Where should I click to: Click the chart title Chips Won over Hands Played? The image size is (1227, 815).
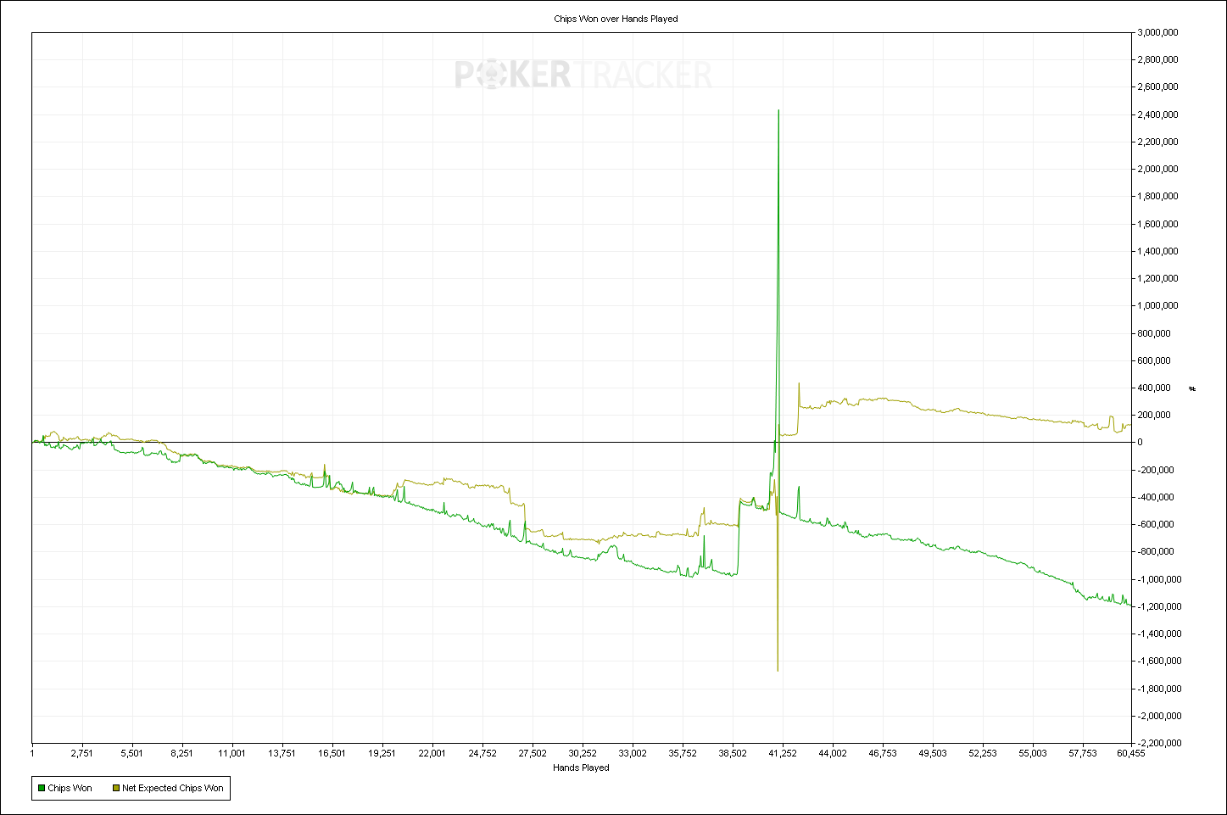coord(616,19)
